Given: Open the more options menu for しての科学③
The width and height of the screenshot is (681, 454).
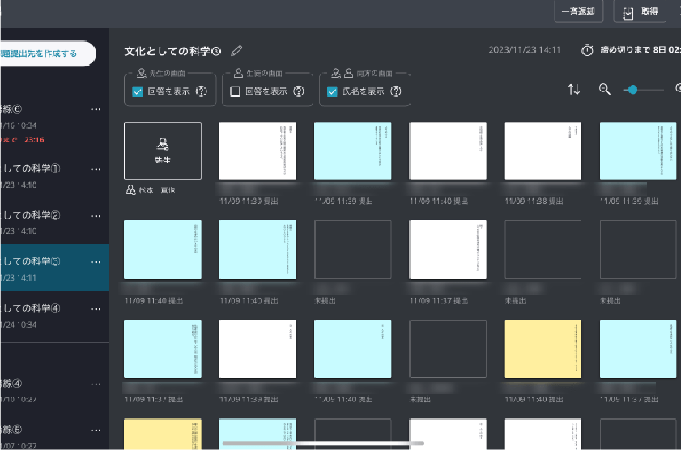Looking at the screenshot, I should point(96,261).
